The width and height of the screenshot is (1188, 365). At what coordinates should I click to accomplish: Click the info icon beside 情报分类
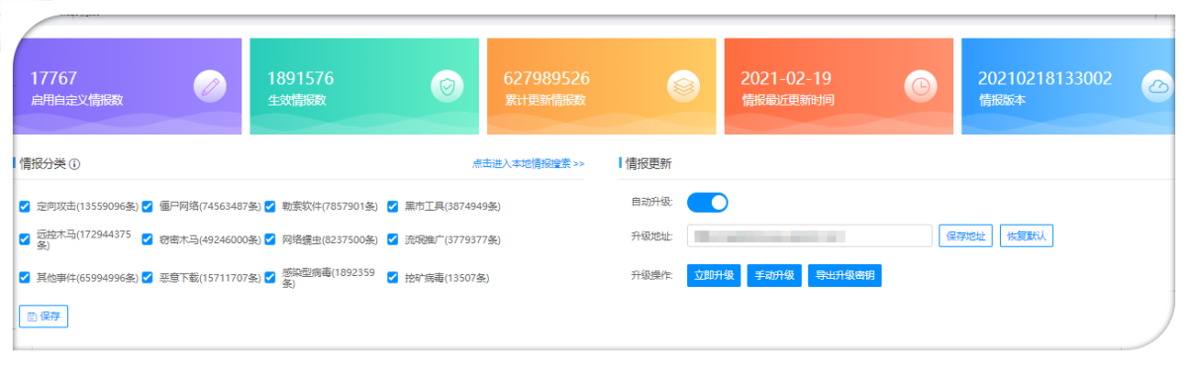(75, 164)
